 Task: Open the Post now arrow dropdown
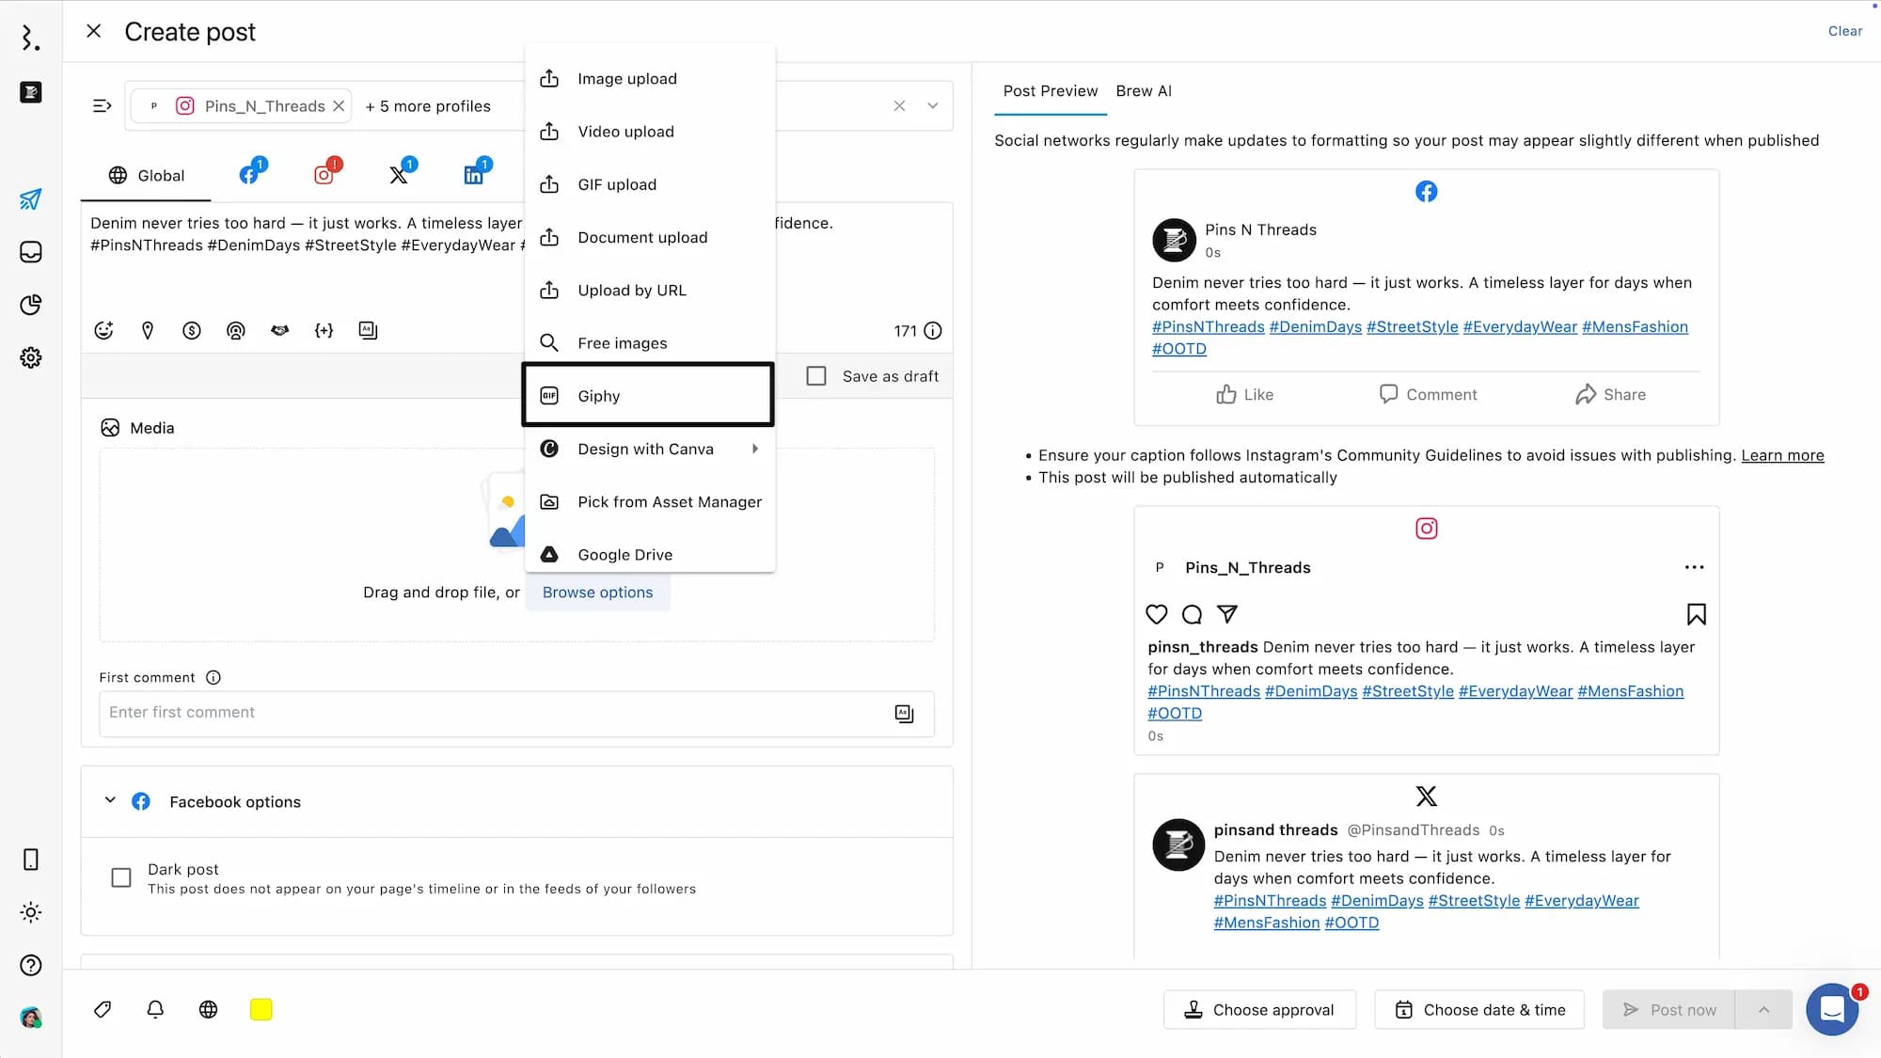click(1763, 1009)
